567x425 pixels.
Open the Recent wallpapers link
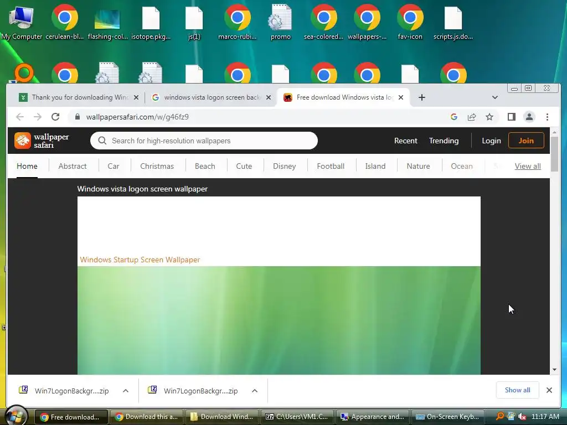coord(406,141)
